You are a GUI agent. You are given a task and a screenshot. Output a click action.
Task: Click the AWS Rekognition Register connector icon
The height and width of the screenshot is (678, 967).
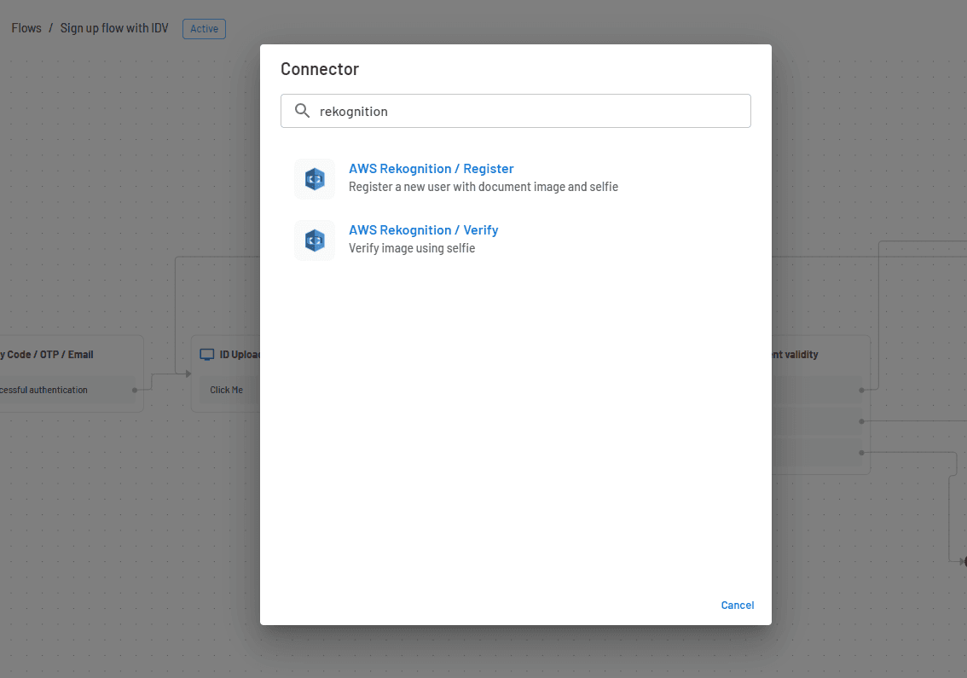click(315, 179)
